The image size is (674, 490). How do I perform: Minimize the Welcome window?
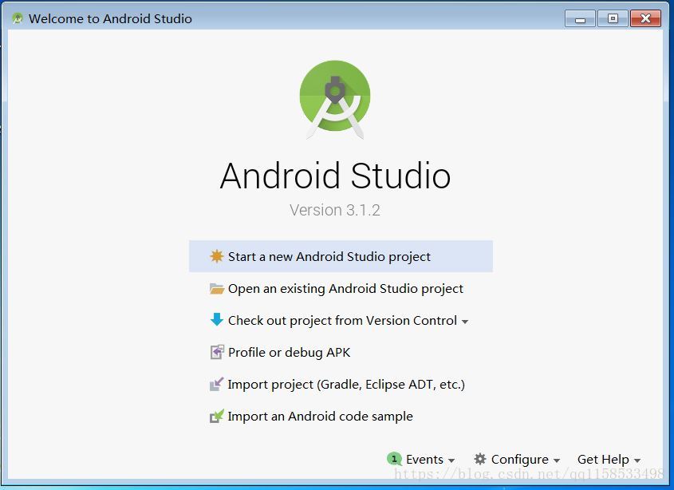click(x=580, y=19)
